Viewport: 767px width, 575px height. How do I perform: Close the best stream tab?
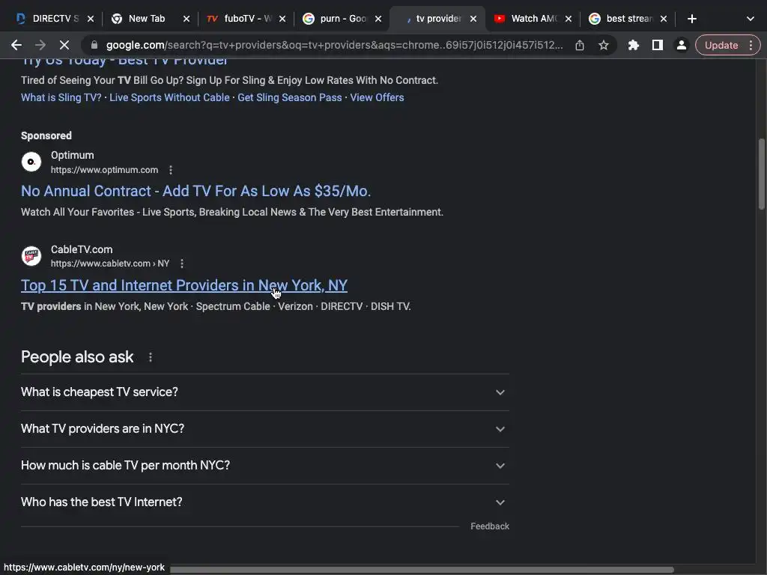tap(664, 19)
